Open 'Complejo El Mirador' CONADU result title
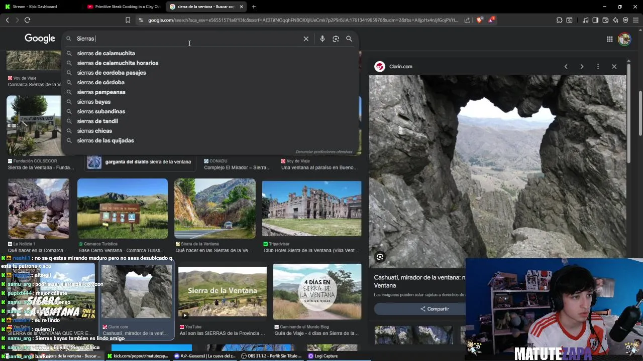This screenshot has width=643, height=361. (x=236, y=167)
